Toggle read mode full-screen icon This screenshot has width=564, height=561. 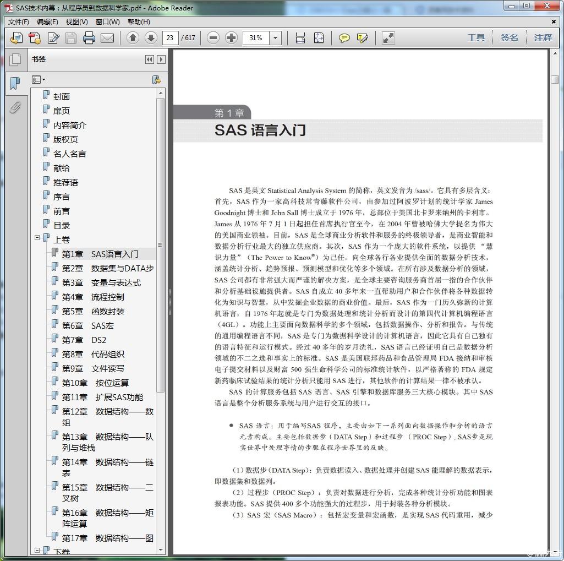click(388, 38)
